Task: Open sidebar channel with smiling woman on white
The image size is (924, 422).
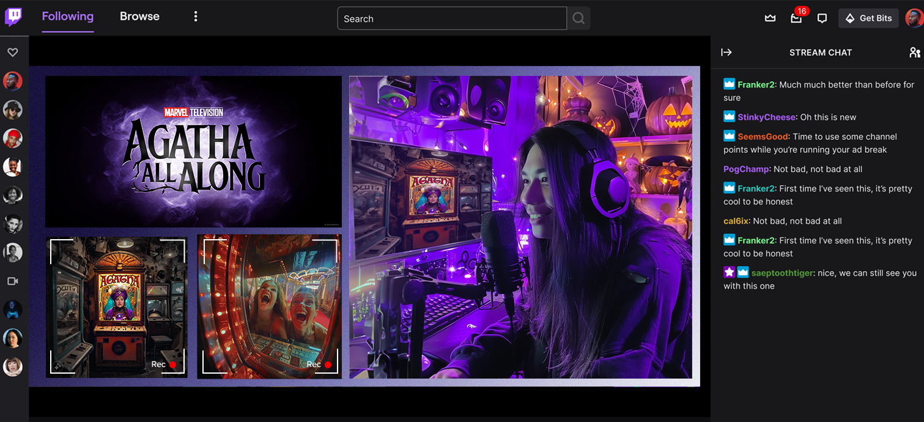Action: (13, 166)
